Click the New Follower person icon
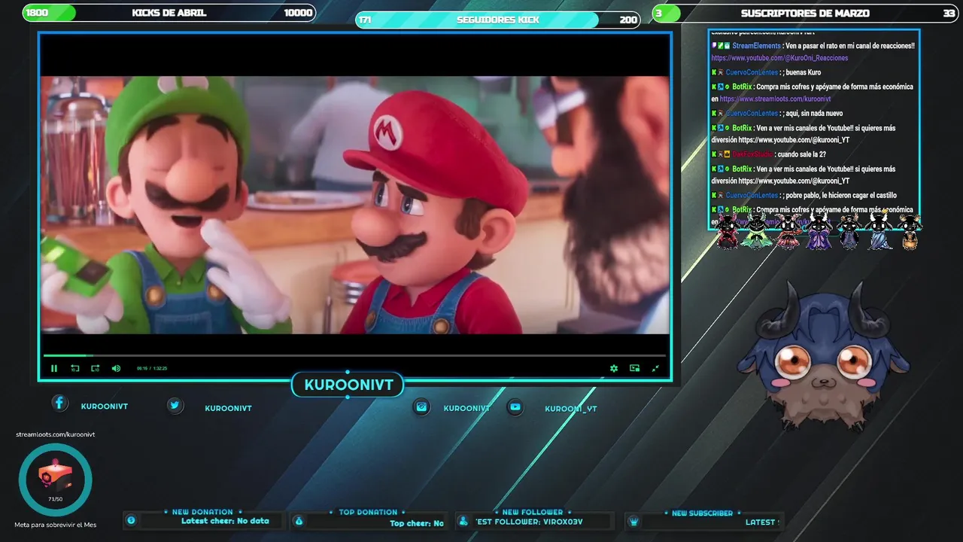This screenshot has height=542, width=963. 464,520
